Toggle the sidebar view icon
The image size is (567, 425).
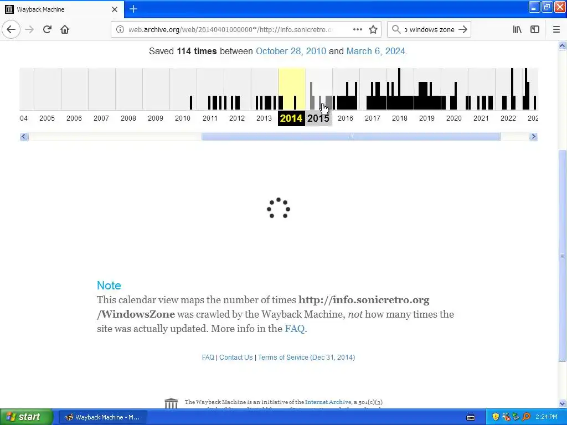(x=535, y=30)
